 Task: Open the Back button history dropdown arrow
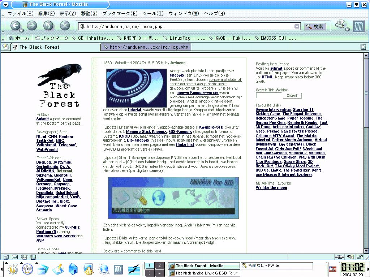(21, 30)
